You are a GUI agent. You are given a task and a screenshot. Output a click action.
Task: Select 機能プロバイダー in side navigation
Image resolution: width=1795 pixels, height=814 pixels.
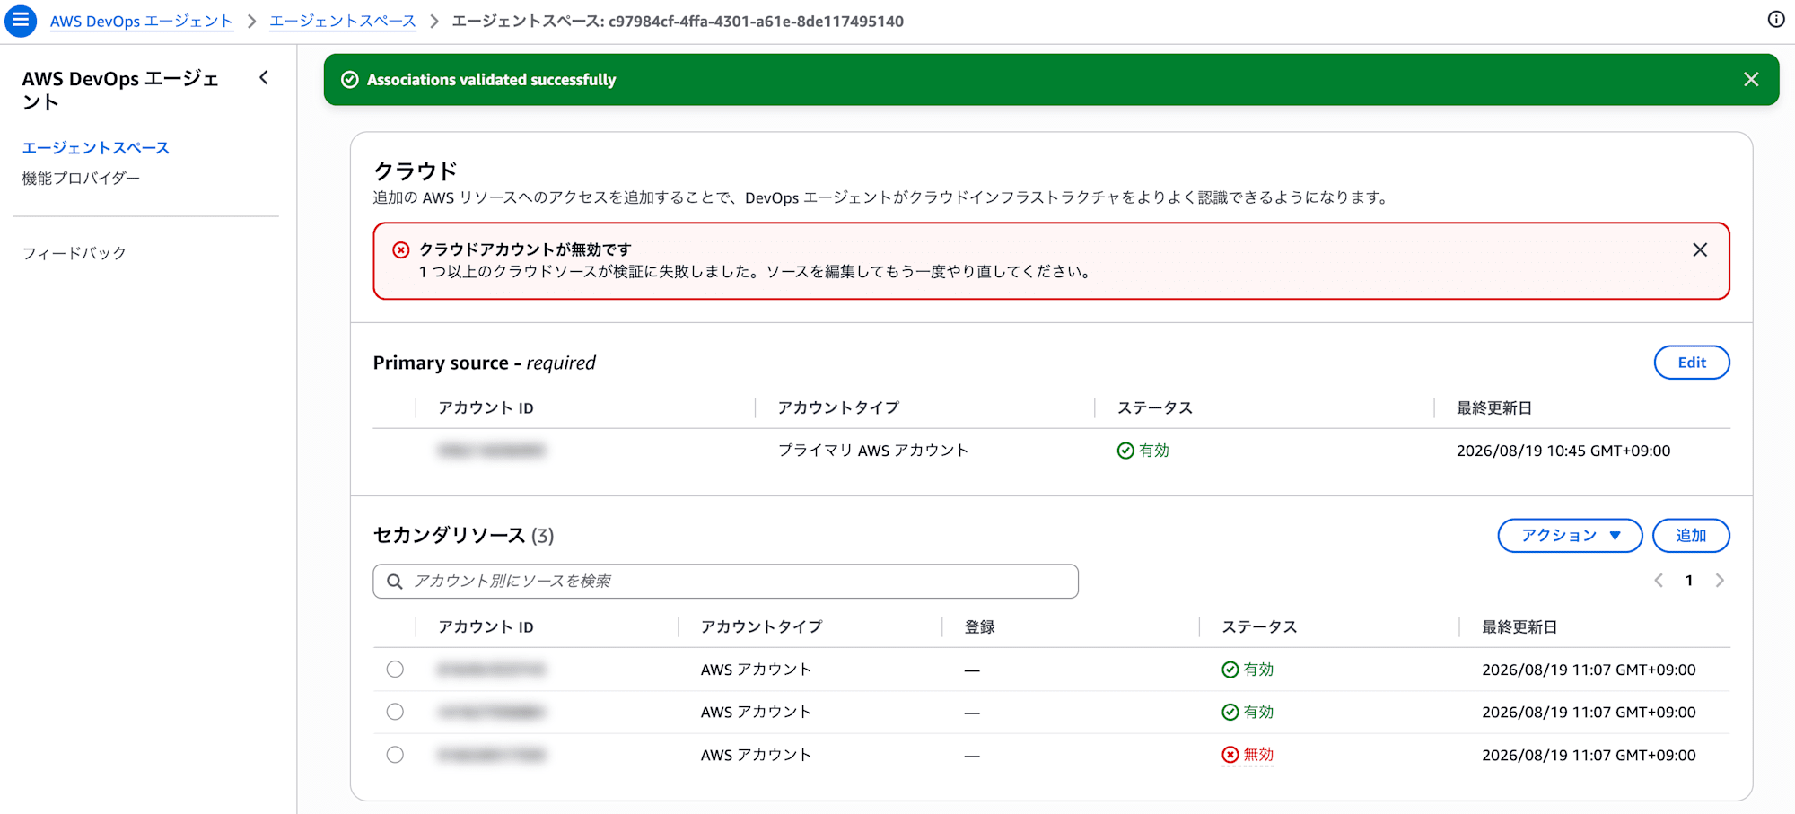[81, 179]
